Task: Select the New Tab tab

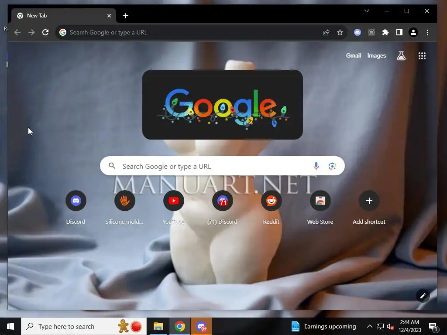Action: point(64,16)
